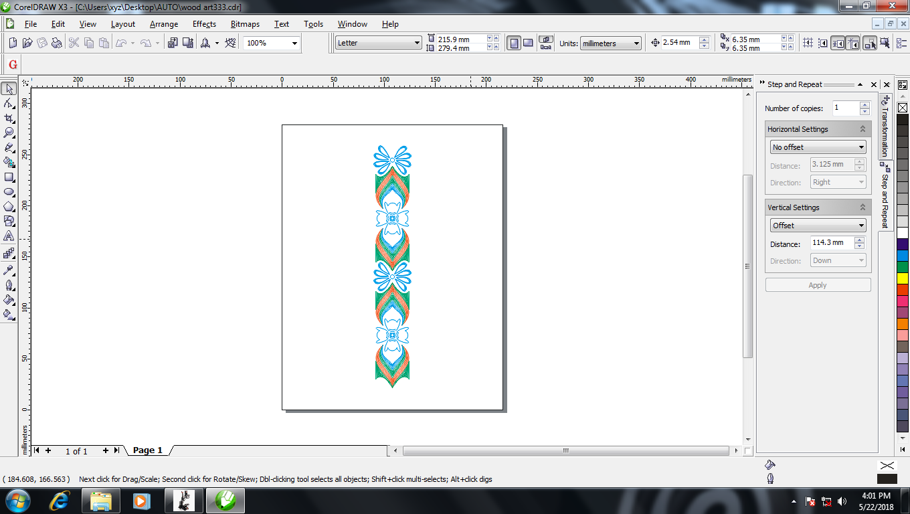Toggle Snap to Grid
910x514 pixels.
808,43
